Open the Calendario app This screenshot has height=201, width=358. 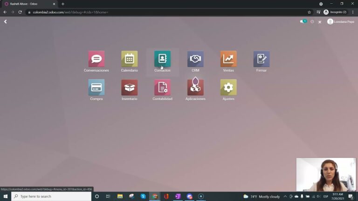[x=129, y=59]
